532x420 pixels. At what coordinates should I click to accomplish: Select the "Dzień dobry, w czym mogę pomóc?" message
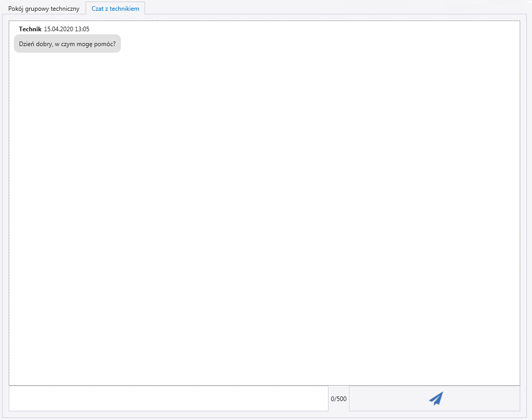(x=67, y=44)
